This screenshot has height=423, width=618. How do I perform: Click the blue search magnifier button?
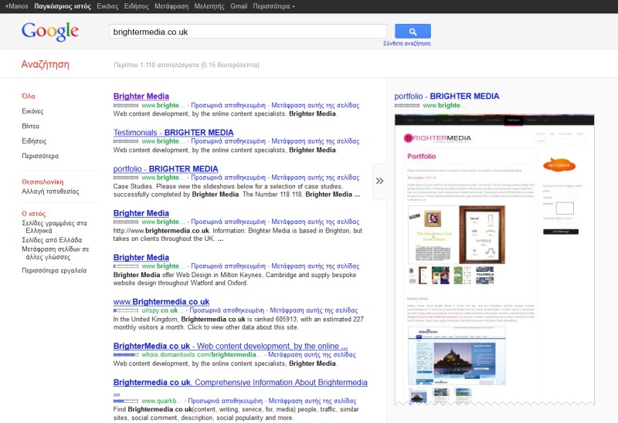[x=413, y=31]
